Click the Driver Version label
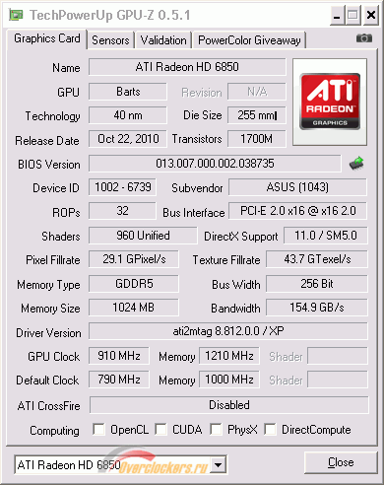 tap(48, 333)
